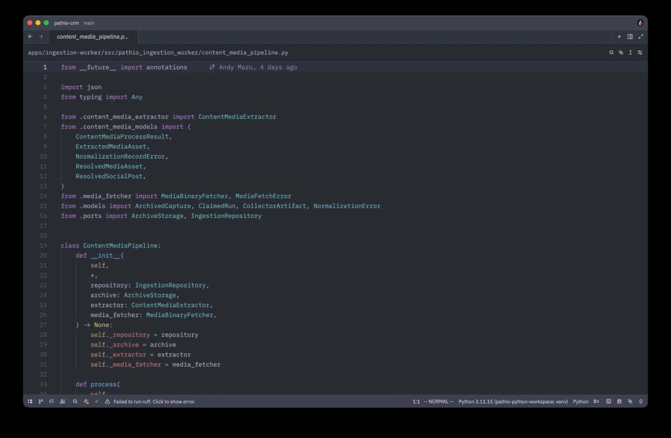Open project search from the status bar
Image resolution: width=671 pixels, height=438 pixels.
point(75,401)
